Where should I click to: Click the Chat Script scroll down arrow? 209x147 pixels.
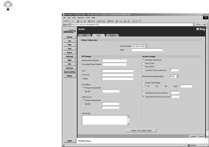(128, 123)
